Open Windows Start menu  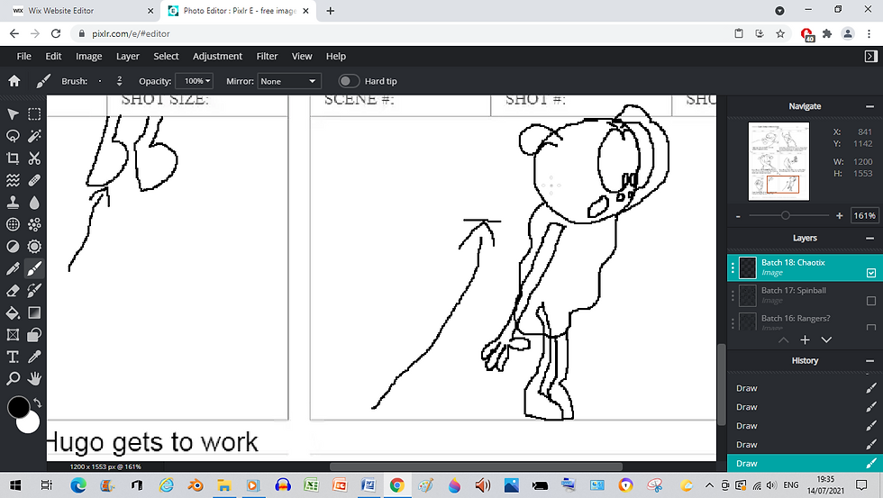(15, 485)
